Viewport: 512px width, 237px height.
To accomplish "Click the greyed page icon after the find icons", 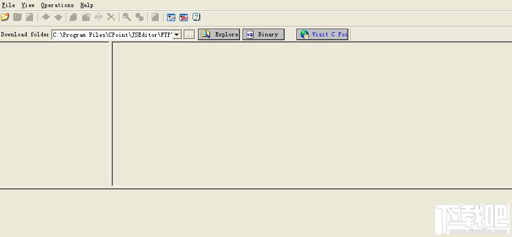I will point(156,17).
